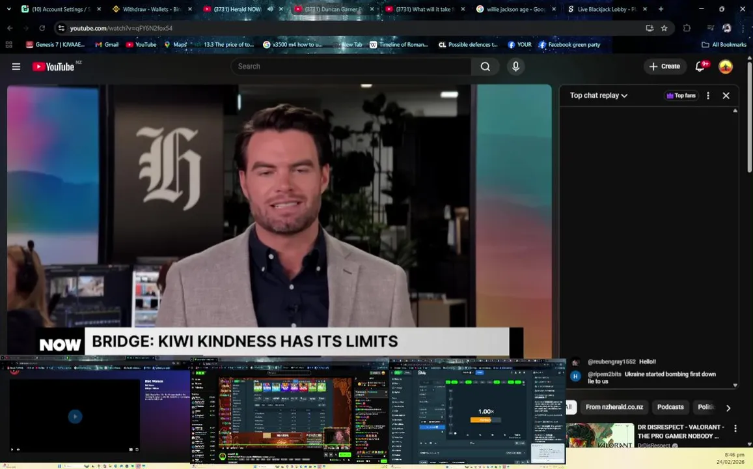Select the 'From nzherald.co.nz' chip
The height and width of the screenshot is (469, 753).
click(x=614, y=407)
